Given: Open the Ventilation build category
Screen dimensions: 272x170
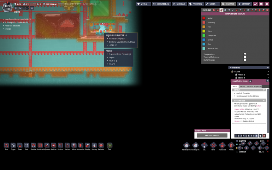Looking at the screenshot, I should [40, 146].
